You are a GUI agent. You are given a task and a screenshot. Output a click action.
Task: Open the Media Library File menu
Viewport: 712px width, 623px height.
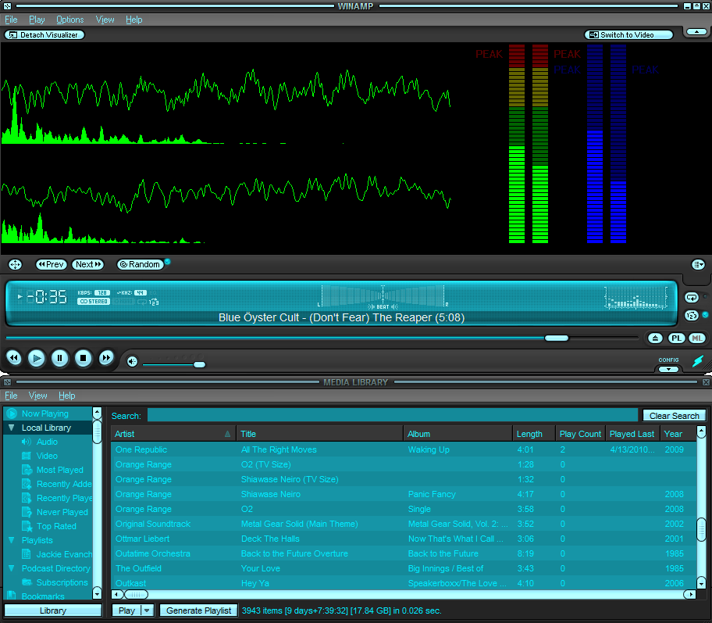click(12, 396)
